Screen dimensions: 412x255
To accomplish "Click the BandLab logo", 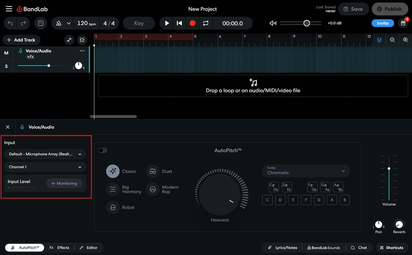I will [32, 9].
